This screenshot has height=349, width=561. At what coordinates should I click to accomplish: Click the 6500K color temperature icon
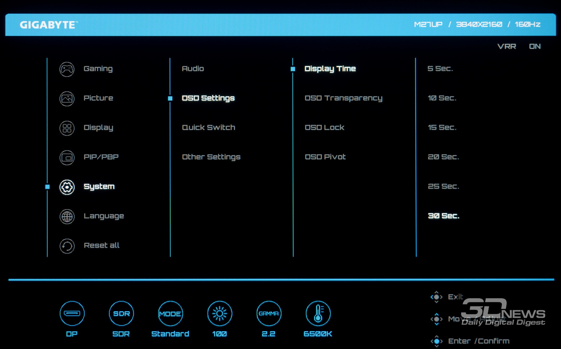[318, 313]
